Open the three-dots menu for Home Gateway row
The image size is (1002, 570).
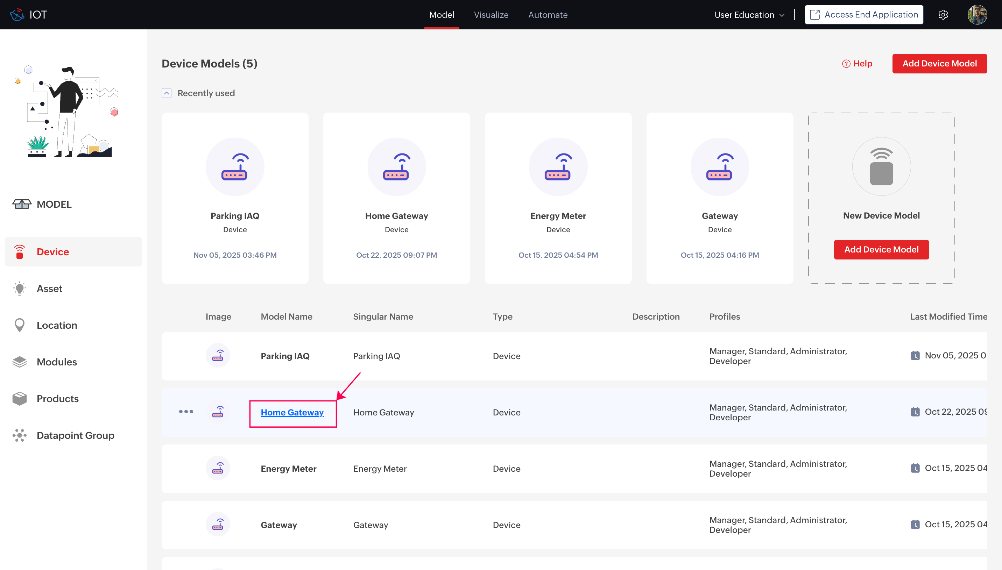point(186,412)
